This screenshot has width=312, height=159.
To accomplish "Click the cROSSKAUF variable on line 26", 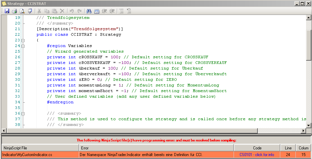I will (91, 57).
